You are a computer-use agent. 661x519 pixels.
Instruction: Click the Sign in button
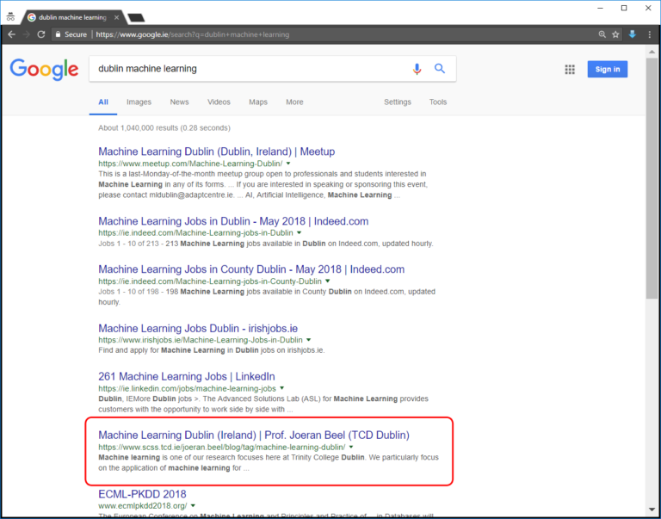tap(608, 69)
